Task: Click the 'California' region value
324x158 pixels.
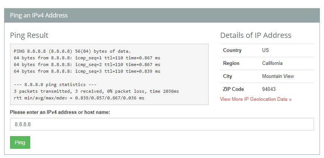Action: pyautogui.click(x=272, y=63)
